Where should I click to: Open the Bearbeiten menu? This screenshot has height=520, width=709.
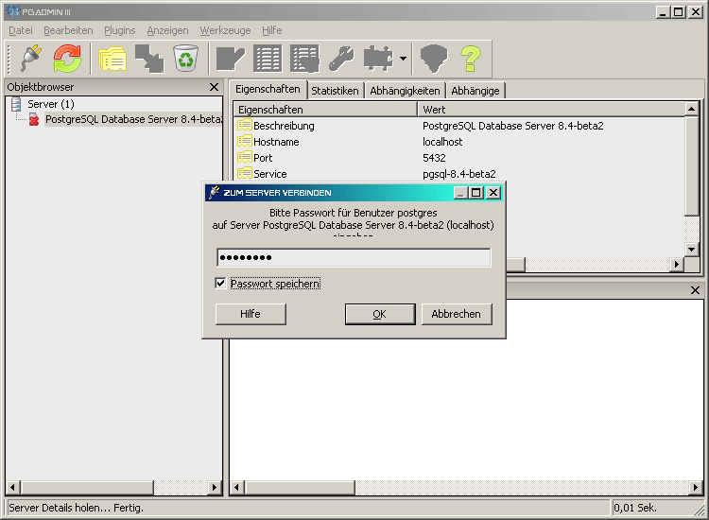coord(68,30)
